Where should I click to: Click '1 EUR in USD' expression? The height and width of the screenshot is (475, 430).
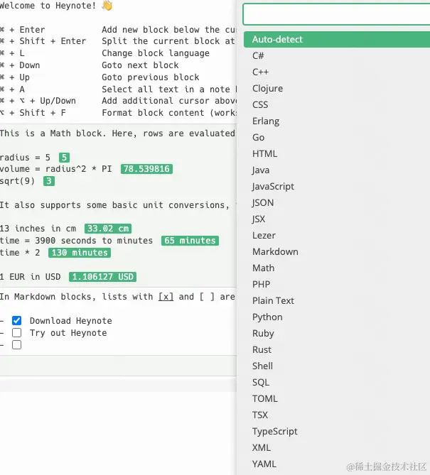(31, 277)
